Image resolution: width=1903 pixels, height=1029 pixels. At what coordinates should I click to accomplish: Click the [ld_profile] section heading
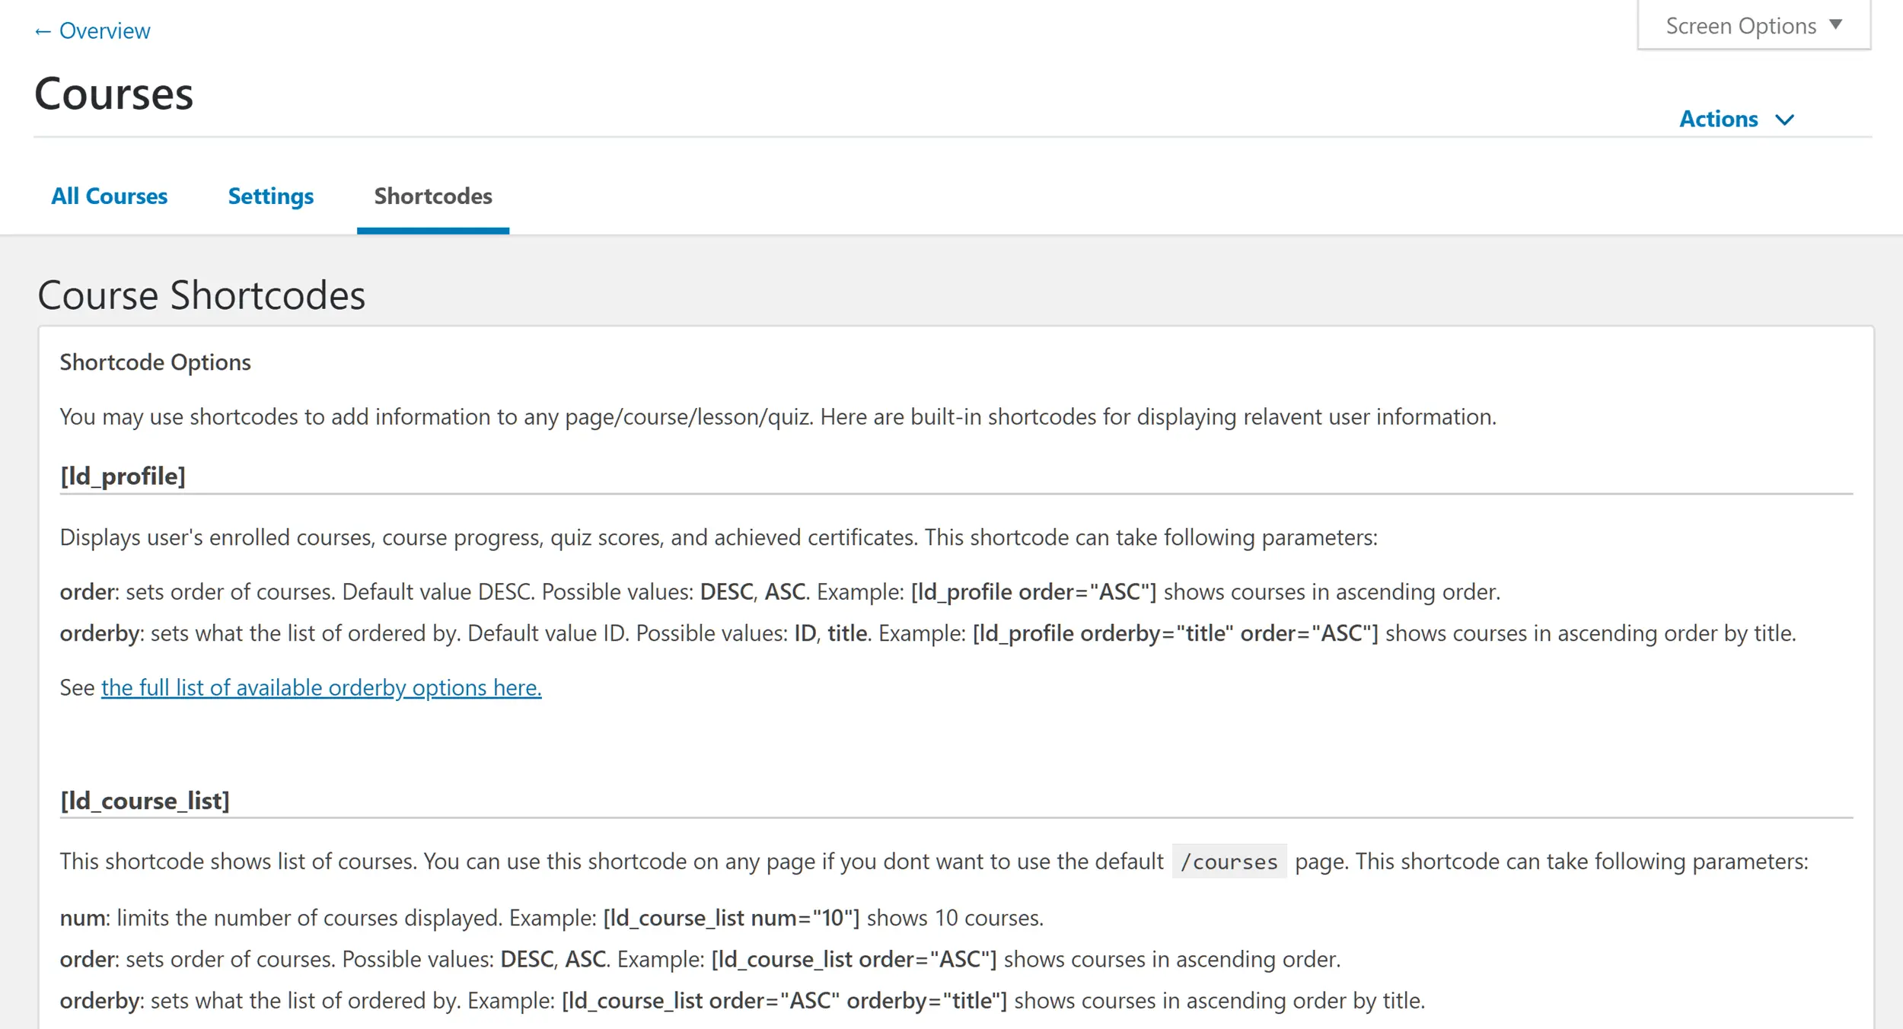pyautogui.click(x=123, y=476)
